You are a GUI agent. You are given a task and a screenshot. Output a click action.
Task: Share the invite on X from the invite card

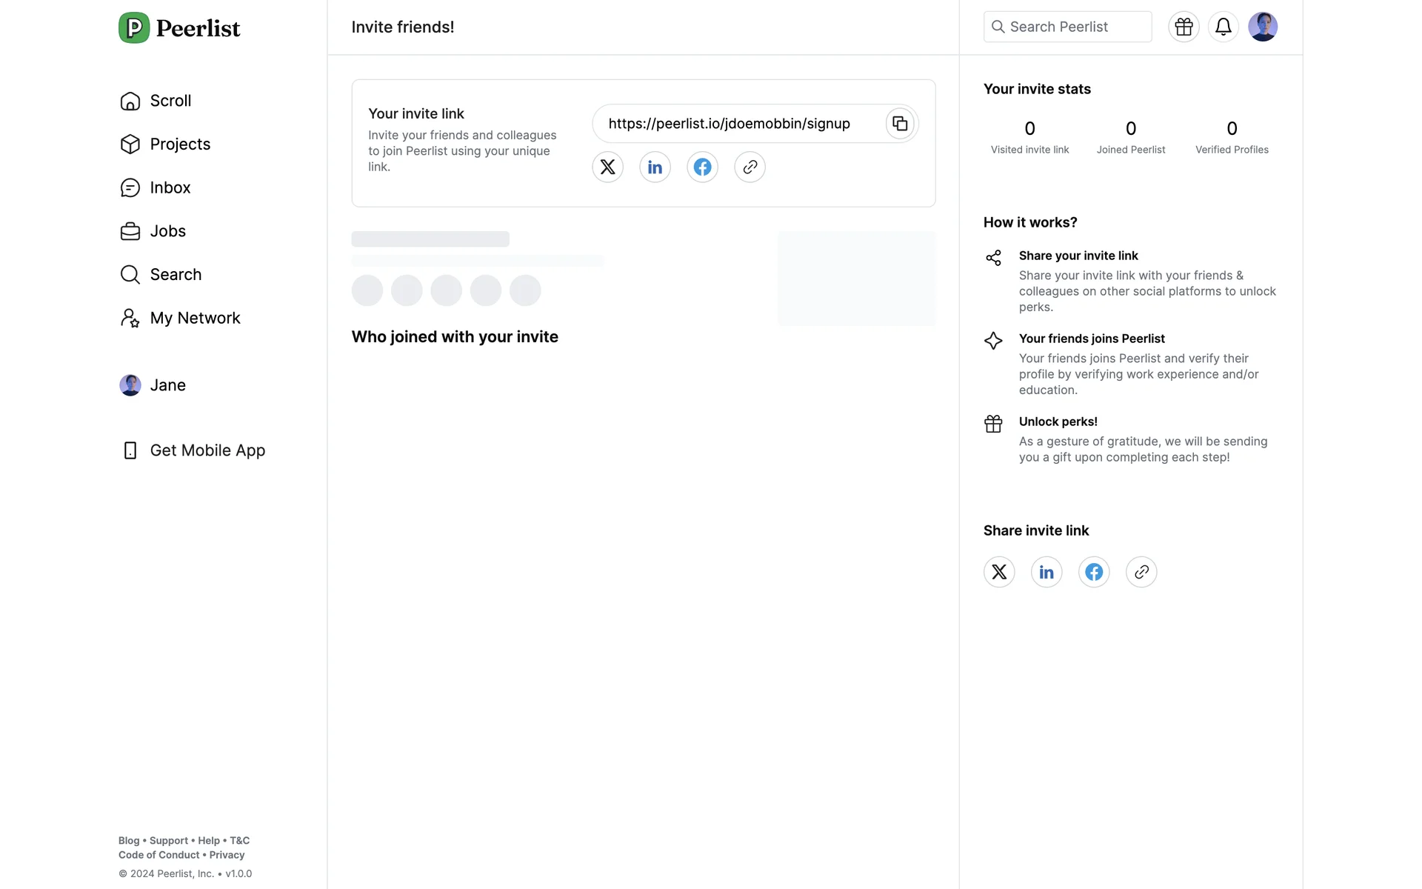coord(607,167)
